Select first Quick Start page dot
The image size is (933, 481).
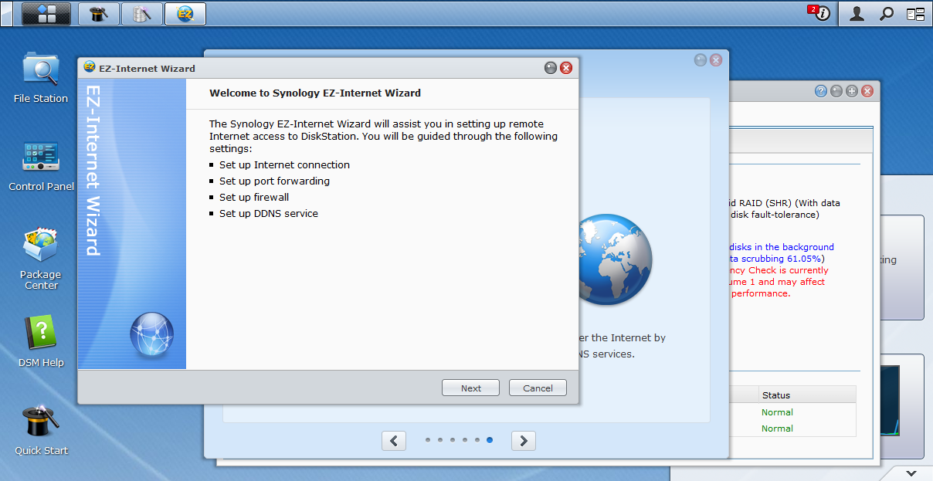tap(428, 440)
